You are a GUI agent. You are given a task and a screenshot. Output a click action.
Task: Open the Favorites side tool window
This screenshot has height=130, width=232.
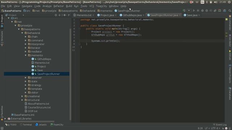(x=2, y=113)
